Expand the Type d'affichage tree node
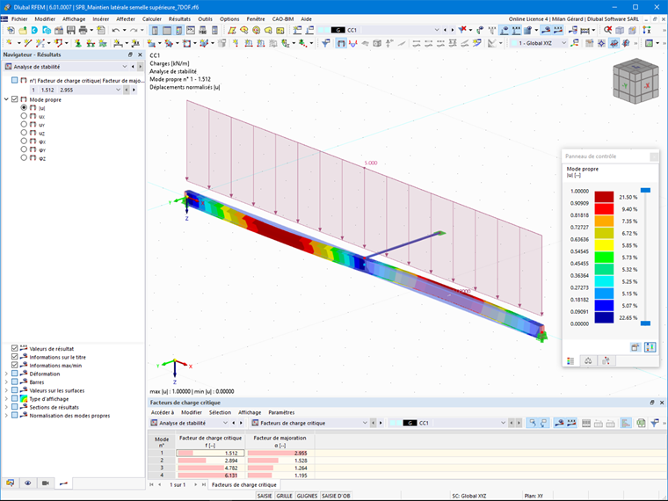This screenshot has height=501, width=668. coord(6,399)
